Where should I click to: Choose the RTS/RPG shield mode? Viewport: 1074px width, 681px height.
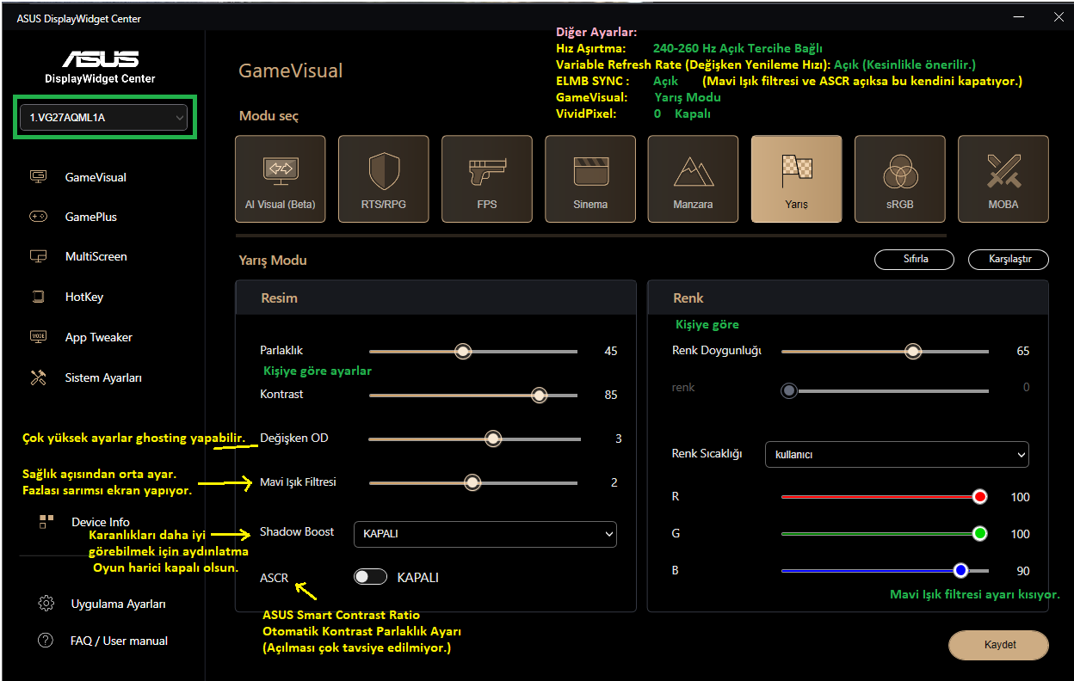coord(383,179)
